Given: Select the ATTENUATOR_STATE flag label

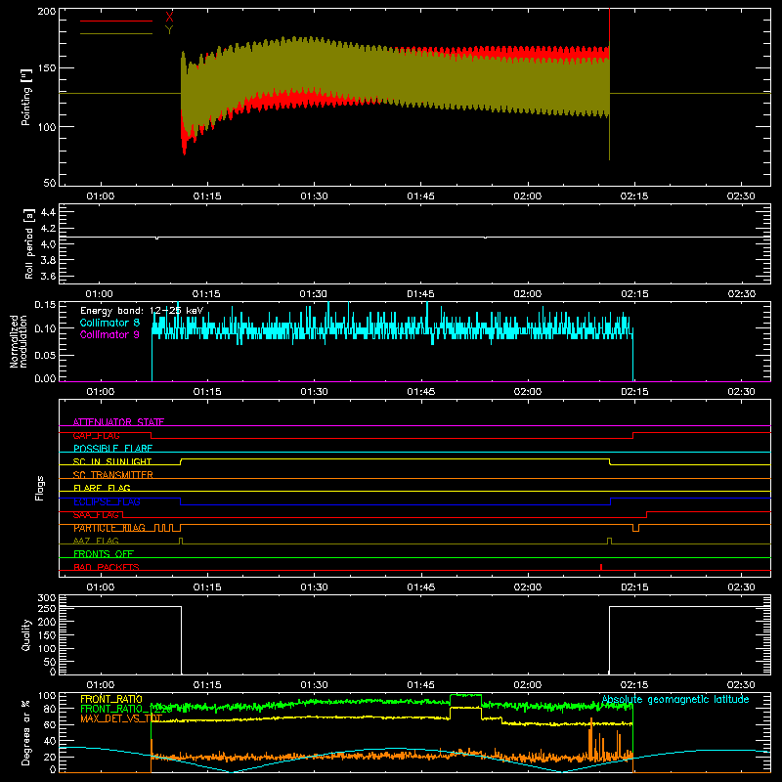Looking at the screenshot, I should click(x=118, y=422).
